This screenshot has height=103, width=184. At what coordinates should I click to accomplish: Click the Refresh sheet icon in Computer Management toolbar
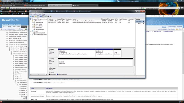click(x=46, y=16)
